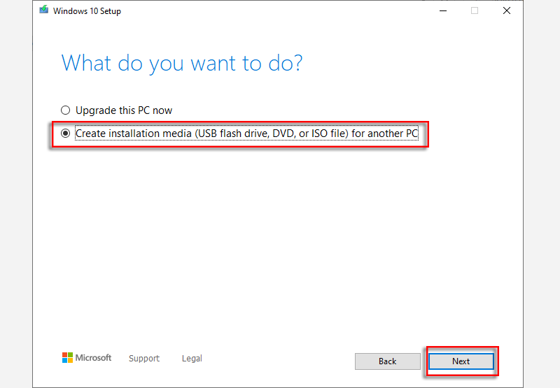
Task: Click the blue square of the Microsoft logo
Action: pos(64,361)
